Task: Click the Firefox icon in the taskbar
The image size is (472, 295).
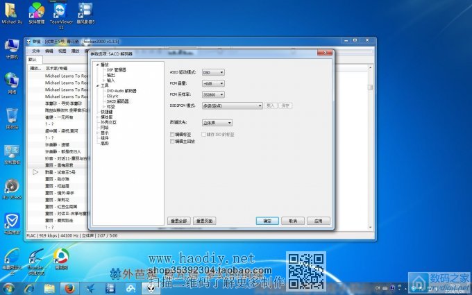Action: tap(69, 287)
